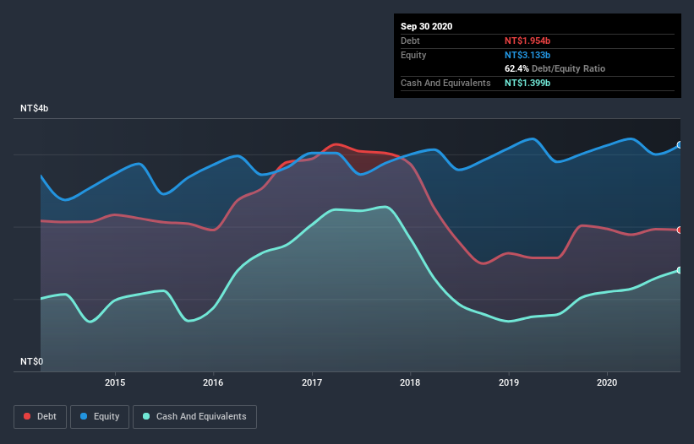The image size is (694, 444).
Task: Select the 2017 axis label
Action: 312,382
